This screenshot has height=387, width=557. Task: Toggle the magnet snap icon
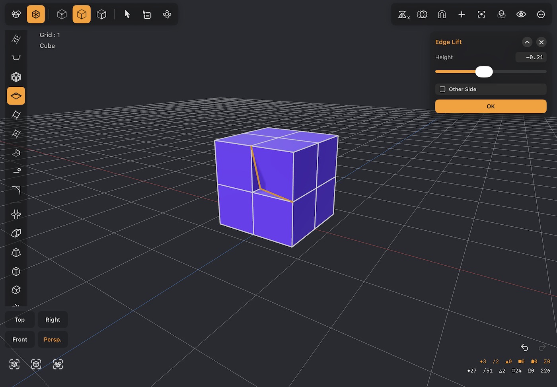(442, 14)
